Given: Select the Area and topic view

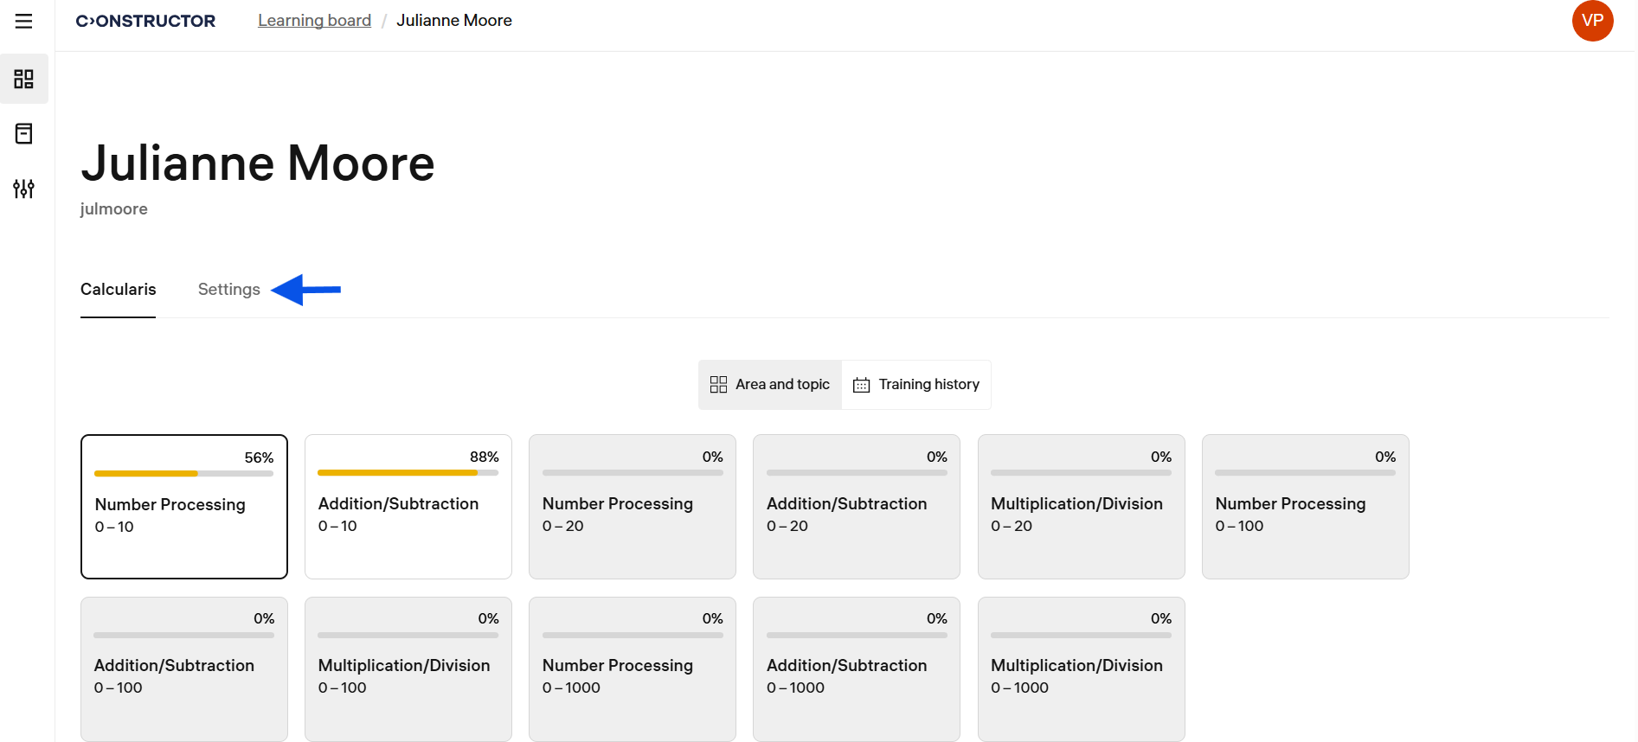Looking at the screenshot, I should coord(770,385).
